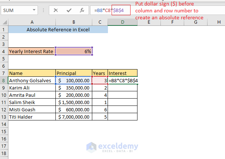Select column D header
Viewport: 225px width, 159px height.
pos(123,22)
